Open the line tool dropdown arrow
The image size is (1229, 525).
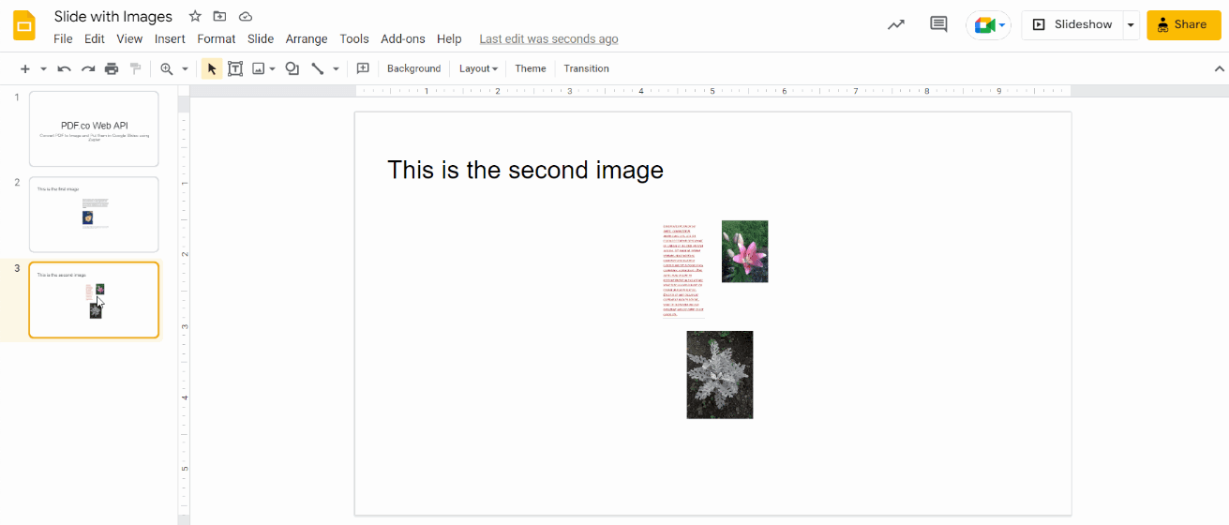pyautogui.click(x=336, y=68)
